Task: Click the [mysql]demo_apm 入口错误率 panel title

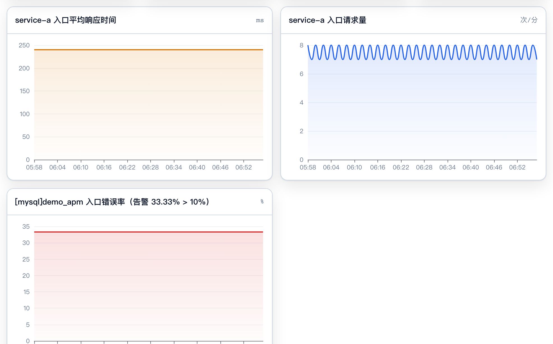Action: (x=112, y=202)
